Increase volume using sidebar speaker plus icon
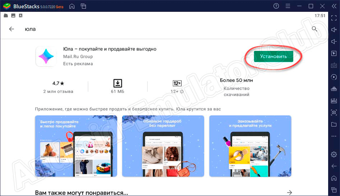340x196 pixels. point(334,30)
